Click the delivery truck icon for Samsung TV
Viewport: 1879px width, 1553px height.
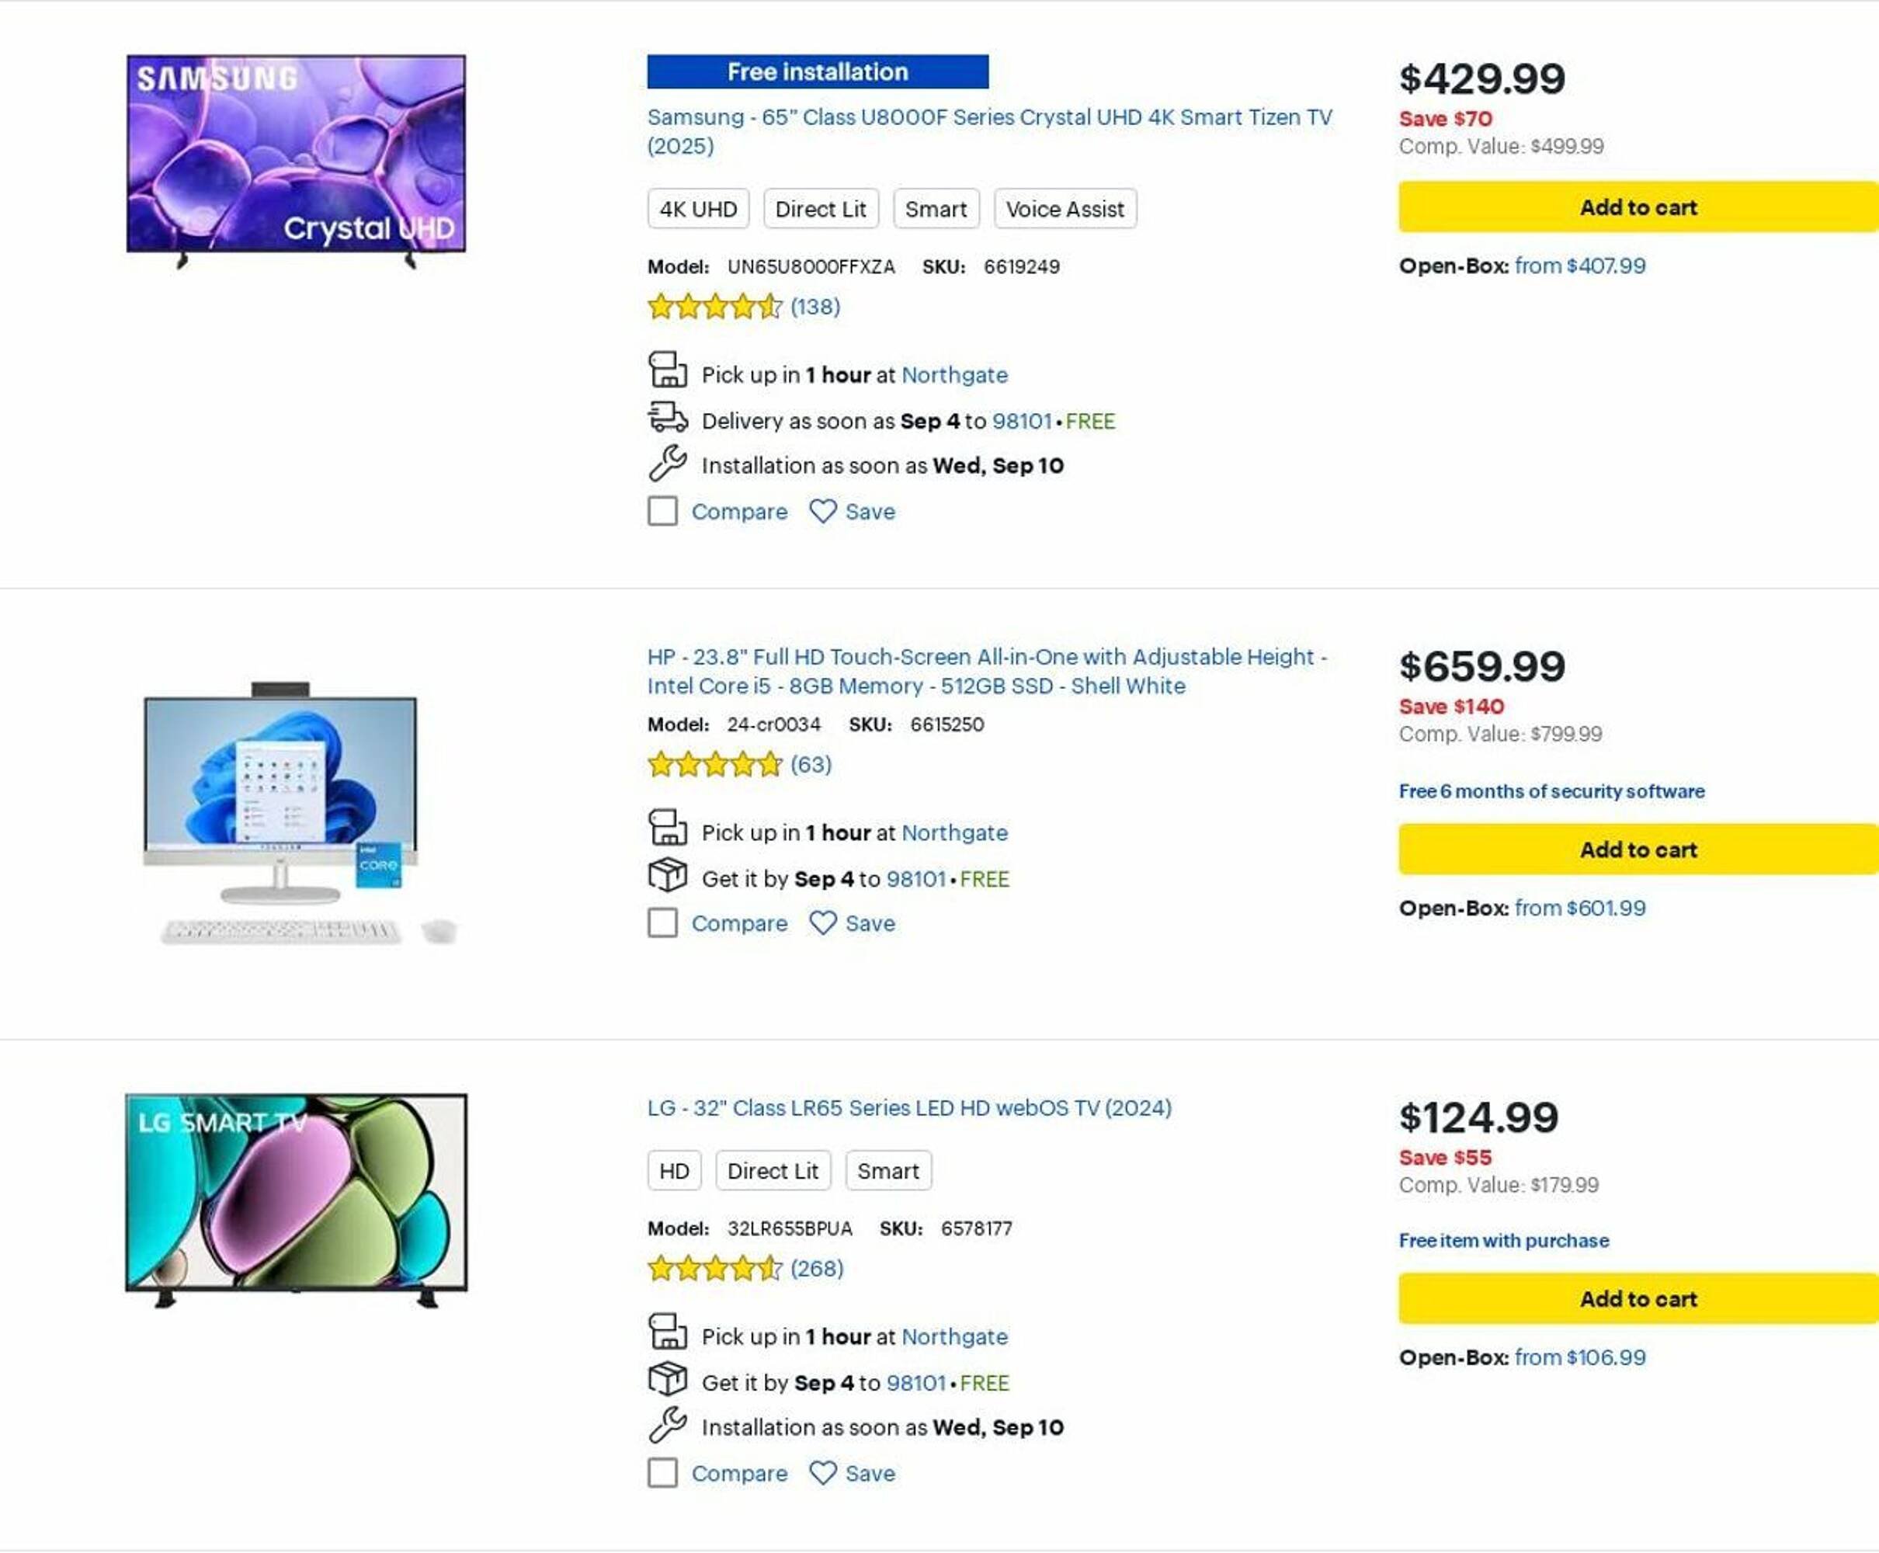(x=667, y=418)
